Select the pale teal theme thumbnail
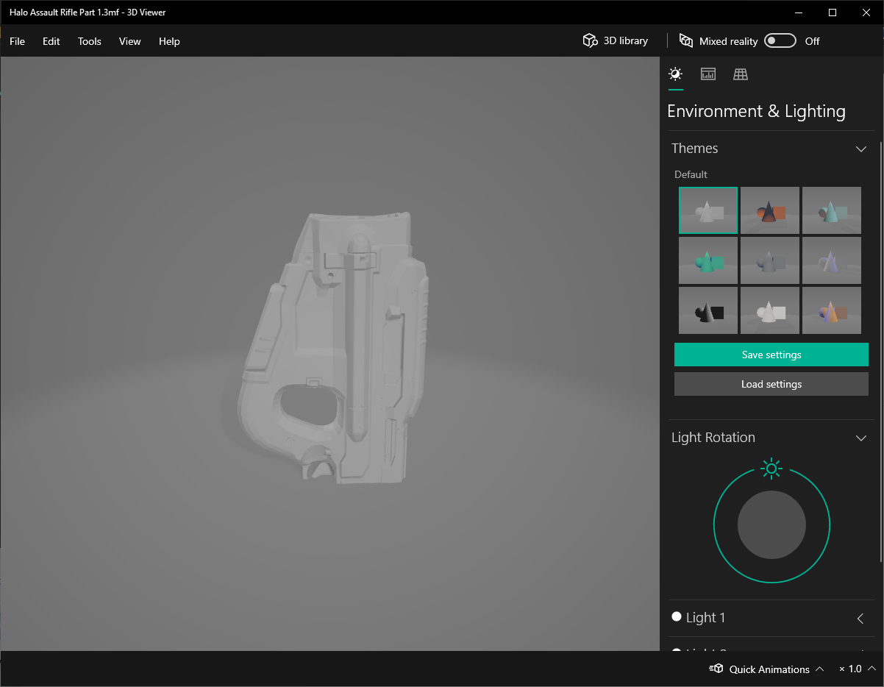The width and height of the screenshot is (884, 687). point(832,210)
